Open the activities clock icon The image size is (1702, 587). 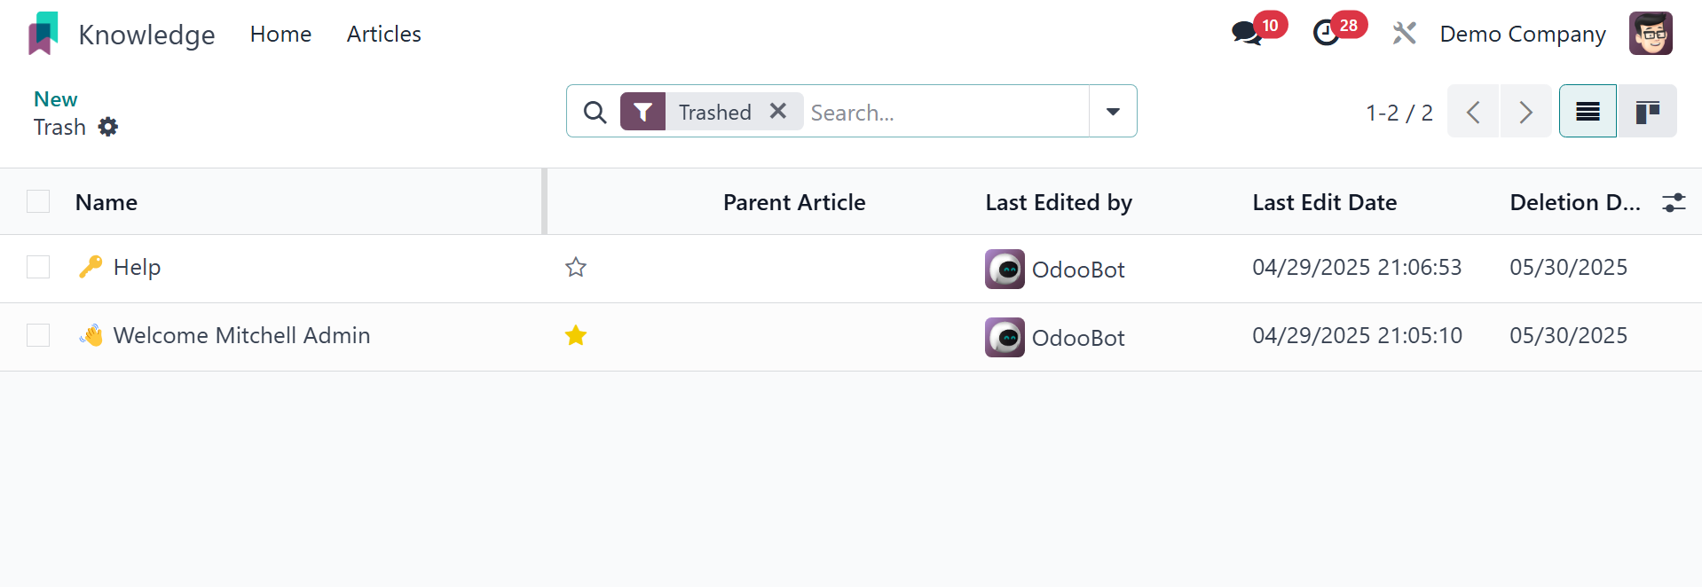(1326, 34)
